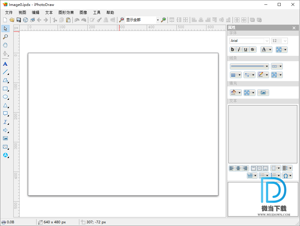Click inside the 文本 text entry box

pos(263,134)
